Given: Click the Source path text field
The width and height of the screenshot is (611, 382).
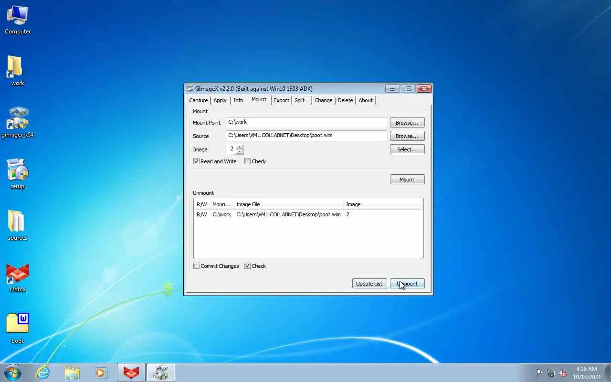Looking at the screenshot, I should coord(306,136).
